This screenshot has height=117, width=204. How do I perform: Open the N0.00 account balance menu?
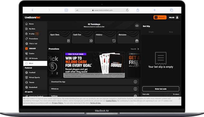pos(173,17)
